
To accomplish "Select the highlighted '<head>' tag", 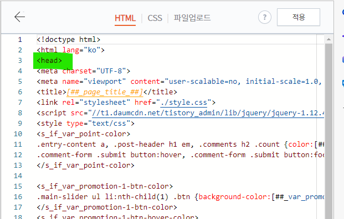I will click(49, 61).
